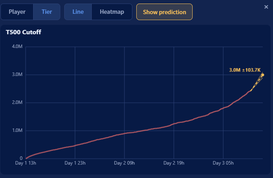Click the y-axis 0 label

21,158
